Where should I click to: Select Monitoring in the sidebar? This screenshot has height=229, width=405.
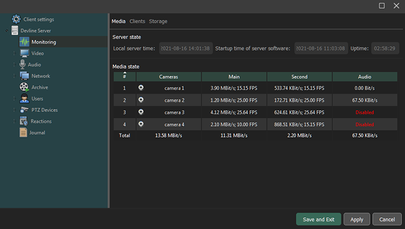pyautogui.click(x=44, y=42)
